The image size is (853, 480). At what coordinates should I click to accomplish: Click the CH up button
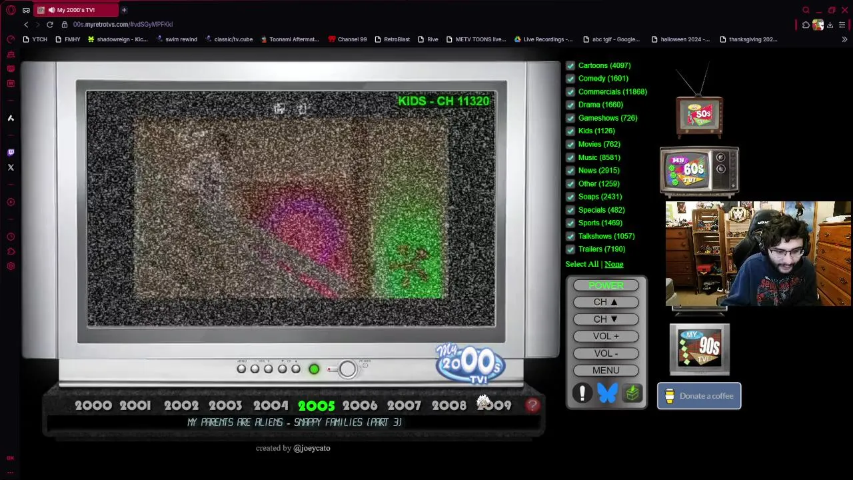pyautogui.click(x=606, y=302)
